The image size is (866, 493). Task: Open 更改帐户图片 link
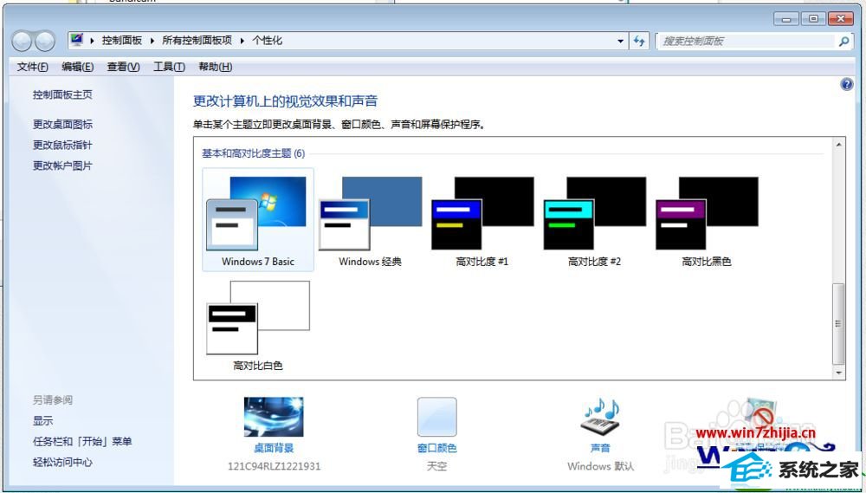point(62,165)
